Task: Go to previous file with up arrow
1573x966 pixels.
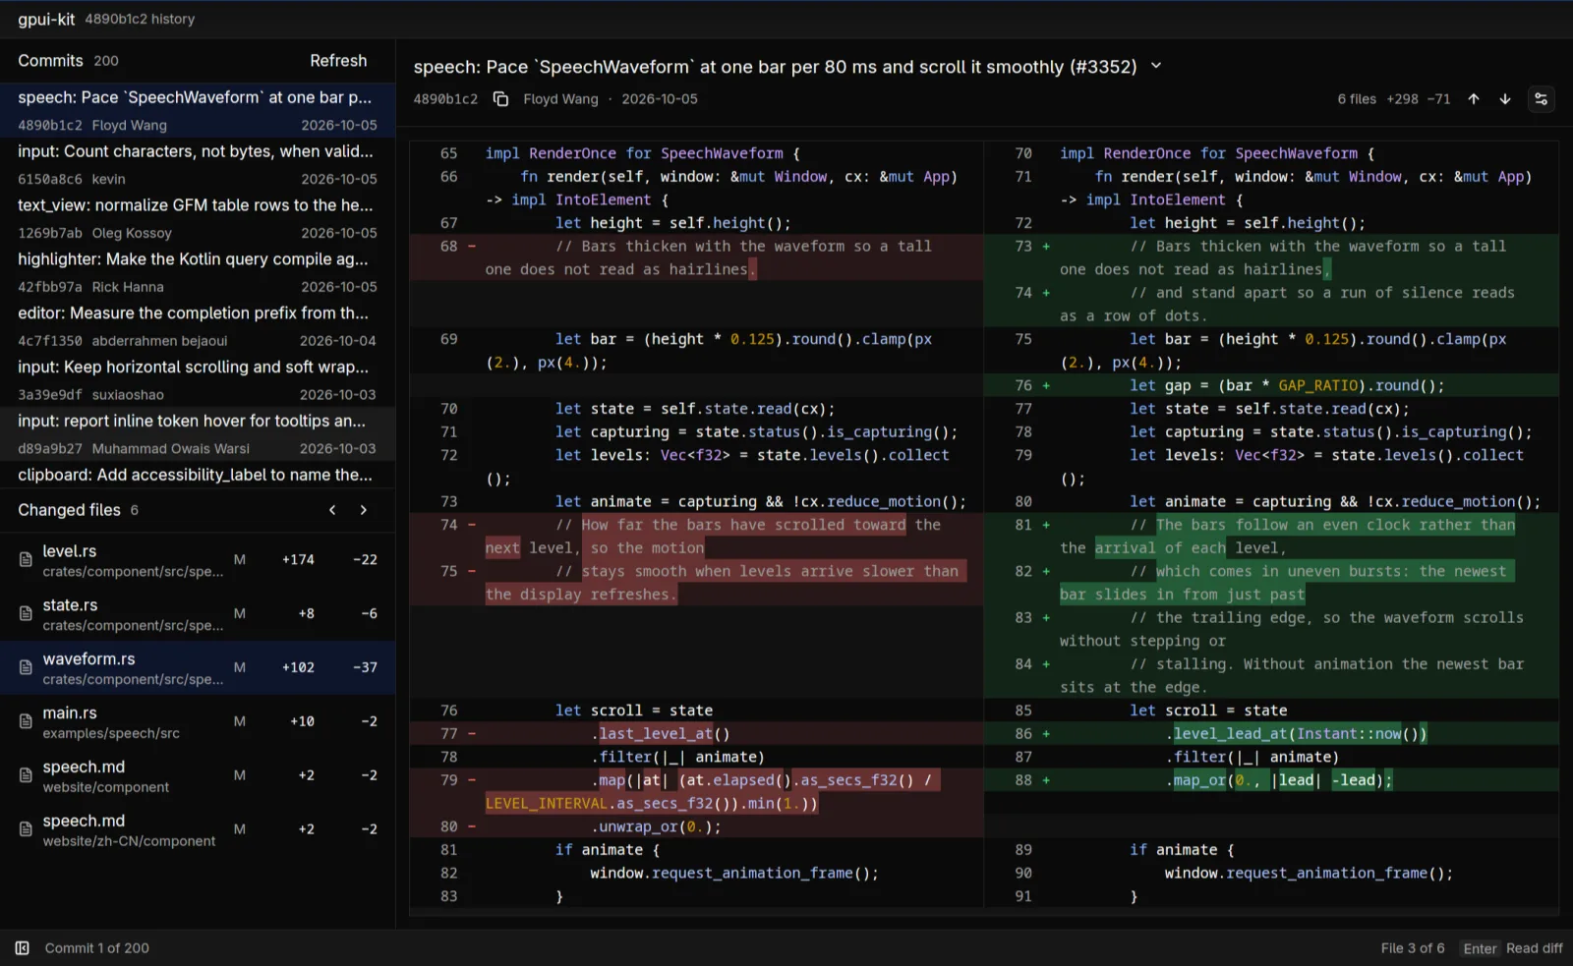Action: pyautogui.click(x=1474, y=99)
